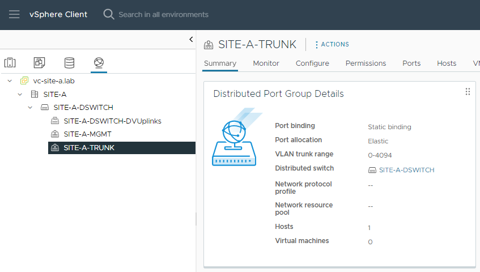This screenshot has height=272, width=480.
Task: Click the port group icon in the page header
Action: tap(209, 45)
